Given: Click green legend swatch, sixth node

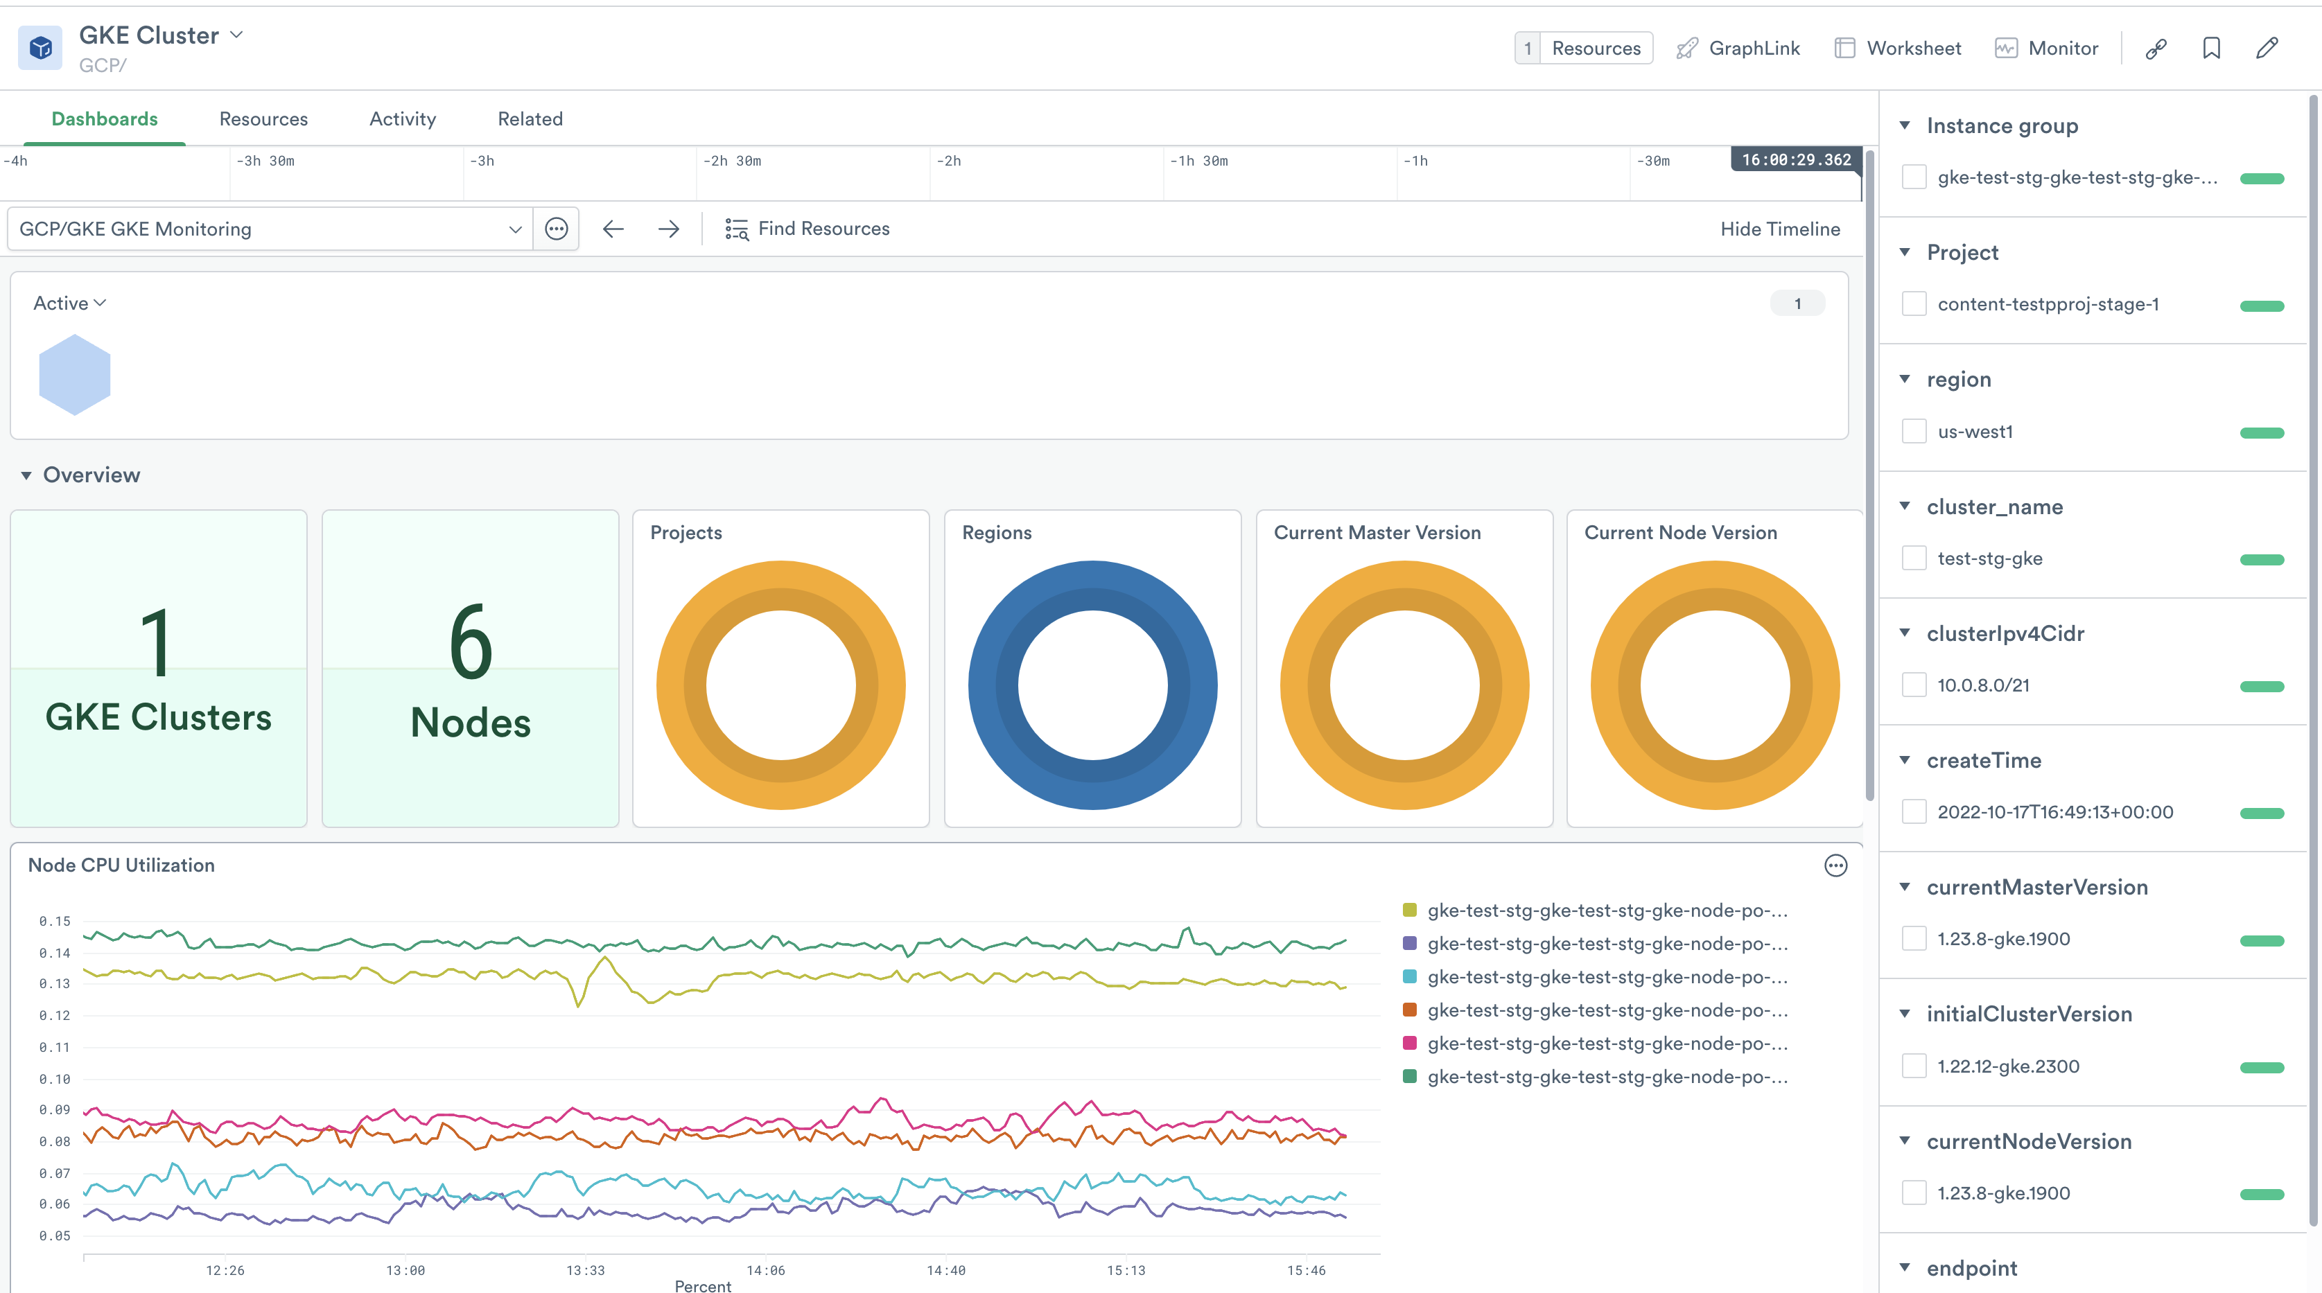Looking at the screenshot, I should tap(1410, 1077).
